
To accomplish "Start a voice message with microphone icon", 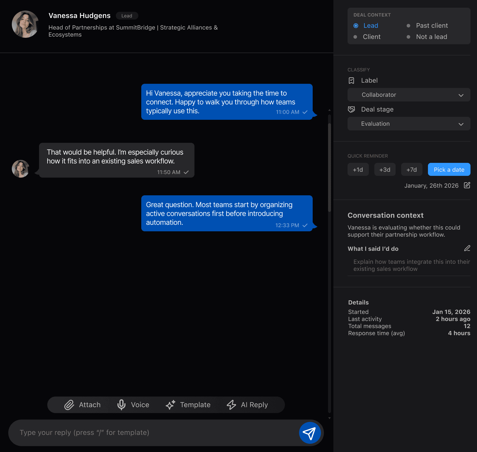I will pos(121,405).
